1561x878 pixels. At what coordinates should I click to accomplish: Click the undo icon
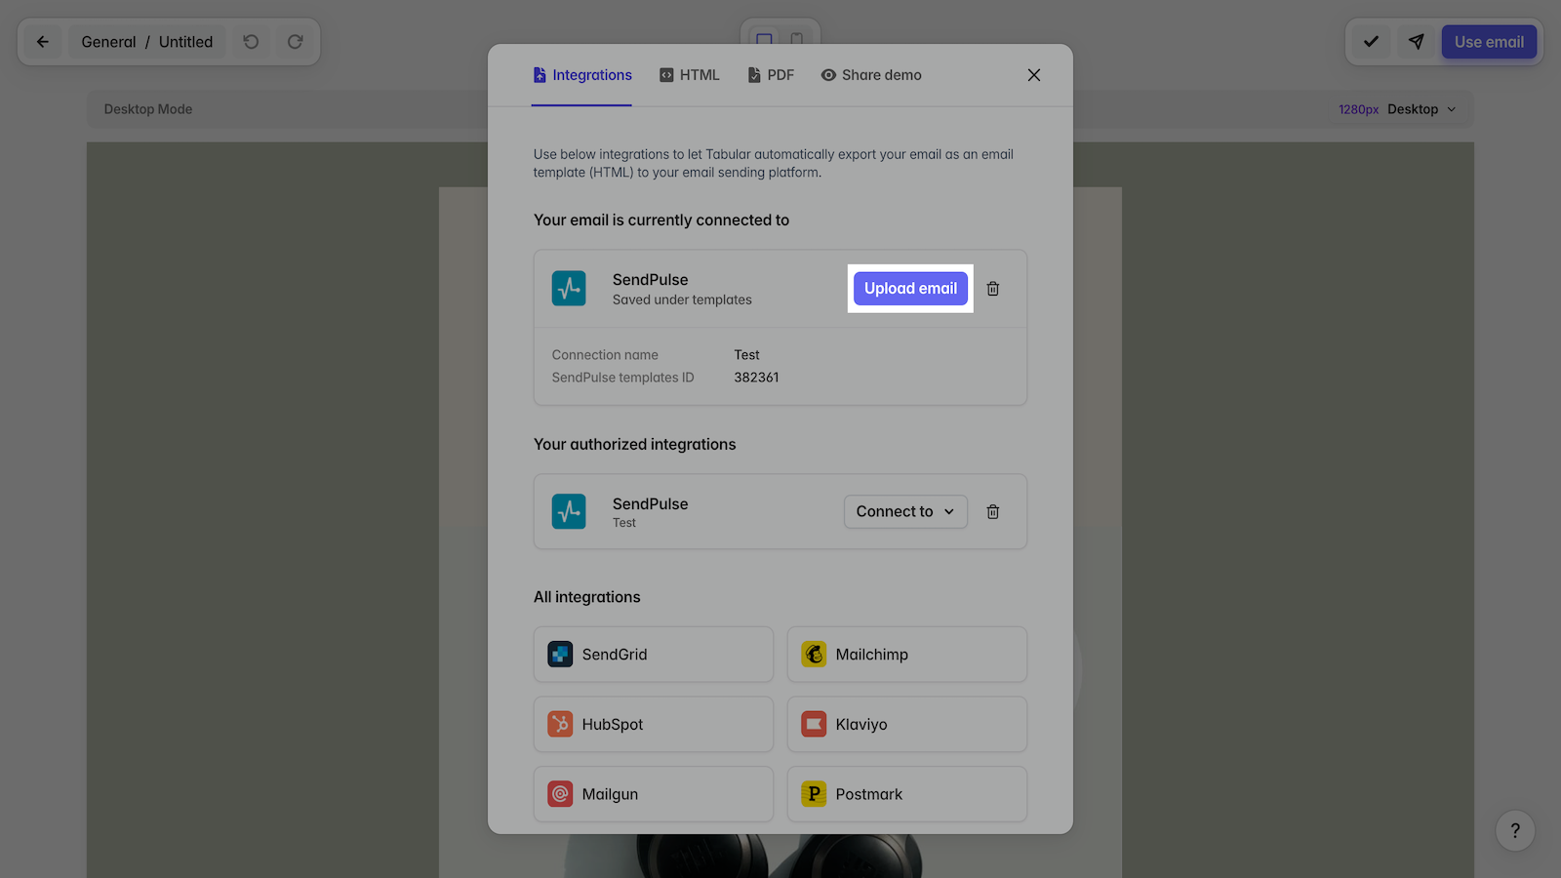pyautogui.click(x=251, y=42)
